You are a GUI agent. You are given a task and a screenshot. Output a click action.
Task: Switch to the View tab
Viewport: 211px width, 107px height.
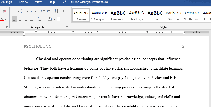(38, 2)
